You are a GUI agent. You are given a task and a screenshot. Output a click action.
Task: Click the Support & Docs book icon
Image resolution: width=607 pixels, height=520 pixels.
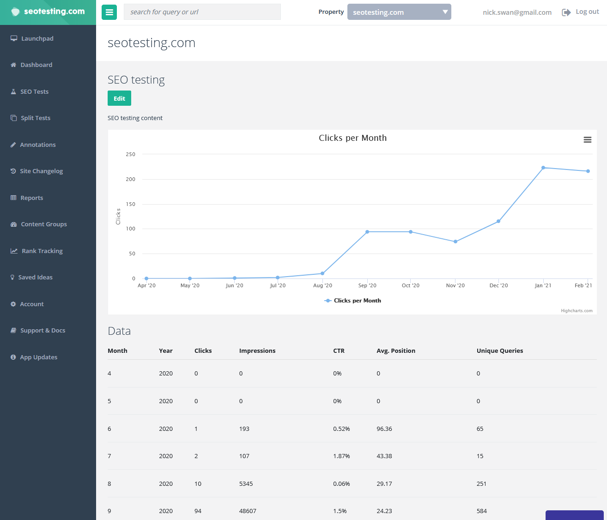pos(13,331)
